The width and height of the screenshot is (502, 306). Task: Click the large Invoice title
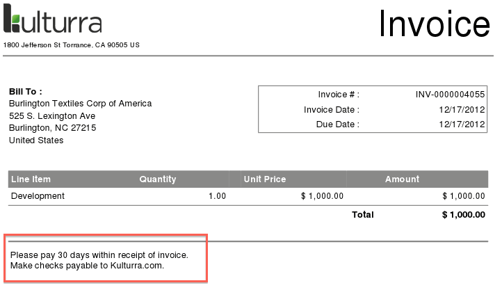pos(435,24)
